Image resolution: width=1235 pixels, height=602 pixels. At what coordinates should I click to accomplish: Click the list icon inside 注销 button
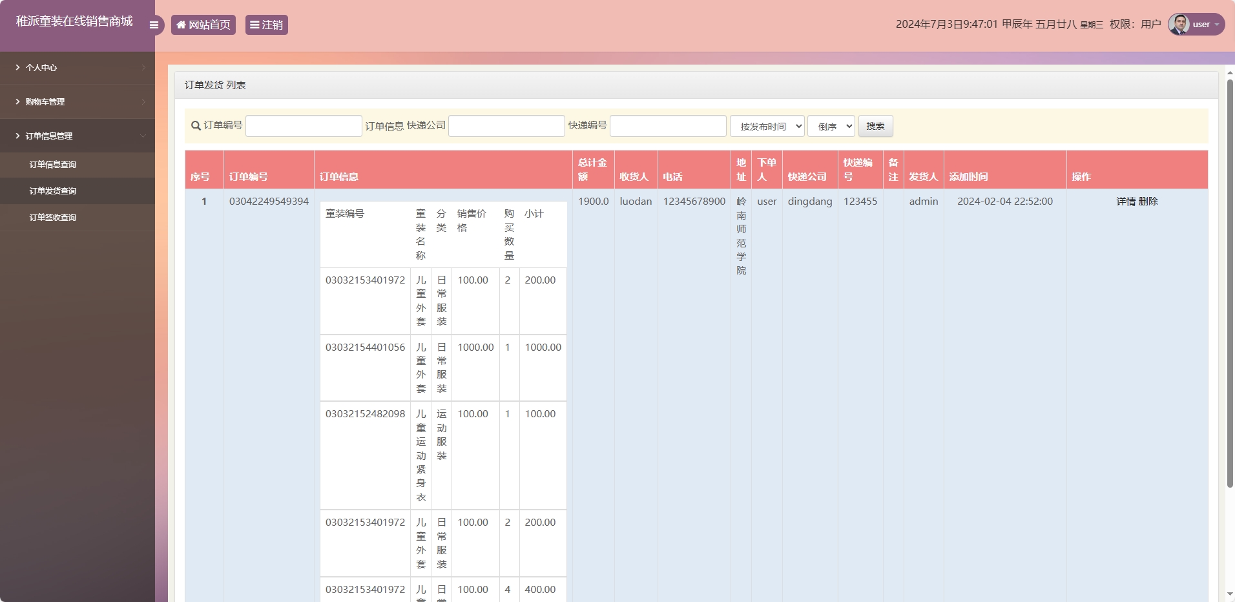tap(255, 25)
